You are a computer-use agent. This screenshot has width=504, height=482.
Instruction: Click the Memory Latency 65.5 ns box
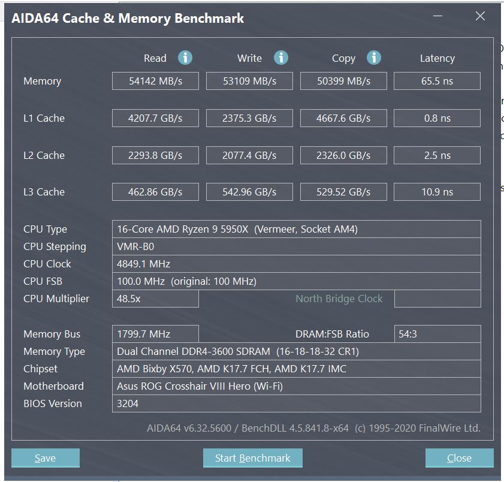437,81
